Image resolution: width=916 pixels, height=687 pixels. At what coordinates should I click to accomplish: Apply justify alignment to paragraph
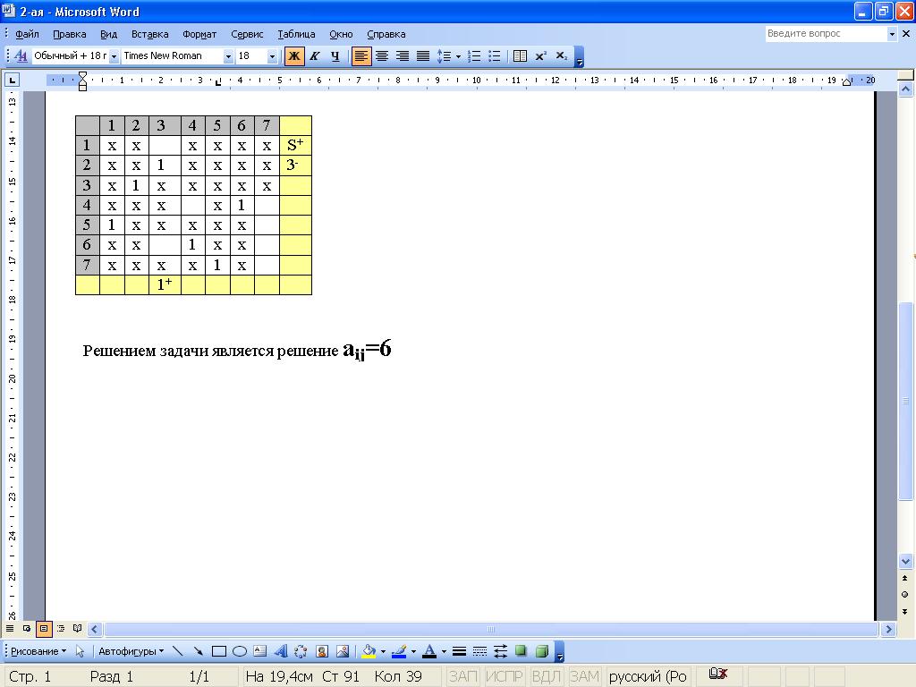pyautogui.click(x=423, y=56)
